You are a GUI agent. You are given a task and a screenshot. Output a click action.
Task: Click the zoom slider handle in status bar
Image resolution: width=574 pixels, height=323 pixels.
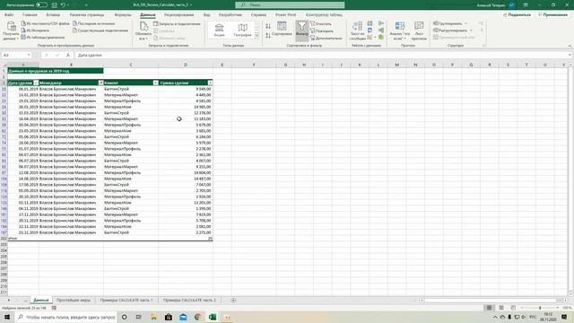pyautogui.click(x=540, y=308)
